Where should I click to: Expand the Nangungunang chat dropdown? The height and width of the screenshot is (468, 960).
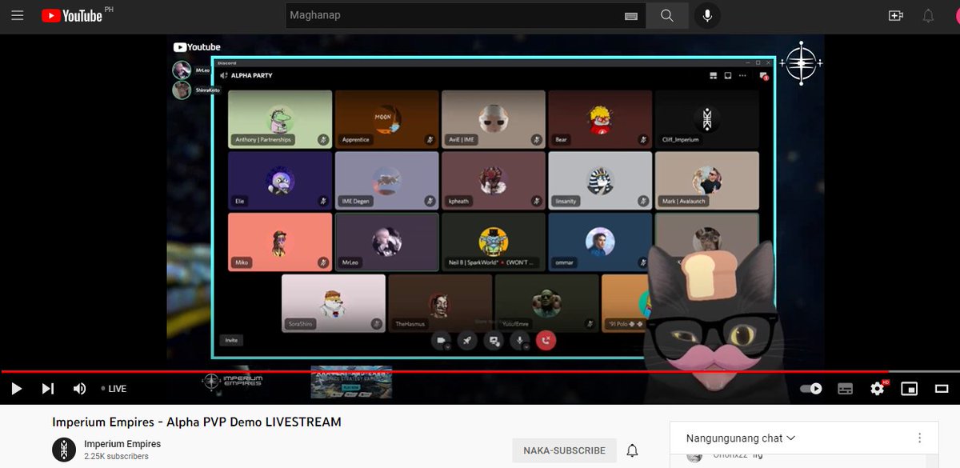(741, 438)
